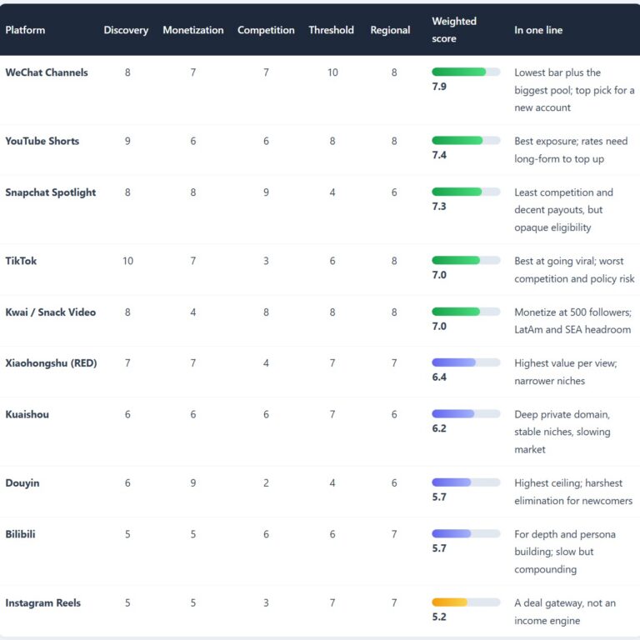Click TikTok's 7.0 weighted score
The width and height of the screenshot is (640, 640).
[439, 276]
